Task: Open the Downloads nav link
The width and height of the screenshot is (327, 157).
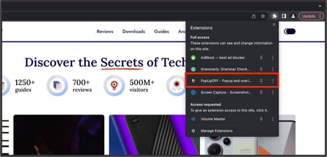Action: [134, 31]
